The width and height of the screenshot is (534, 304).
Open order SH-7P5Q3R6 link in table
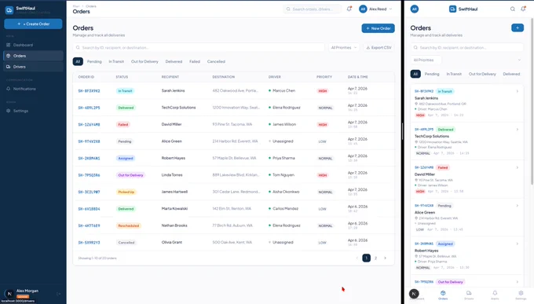pyautogui.click(x=89, y=175)
